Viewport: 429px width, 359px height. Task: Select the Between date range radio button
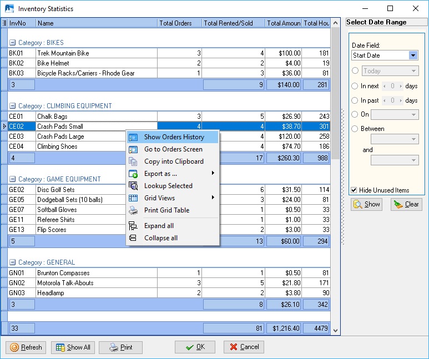[x=355, y=129]
